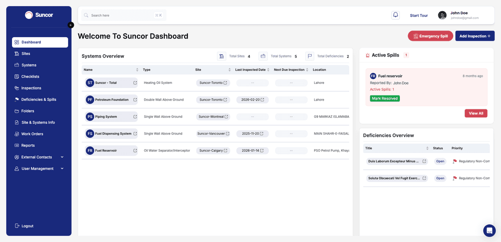This screenshot has width=501, height=242.
Task: Expand External Contacts submenu
Action: (62, 157)
